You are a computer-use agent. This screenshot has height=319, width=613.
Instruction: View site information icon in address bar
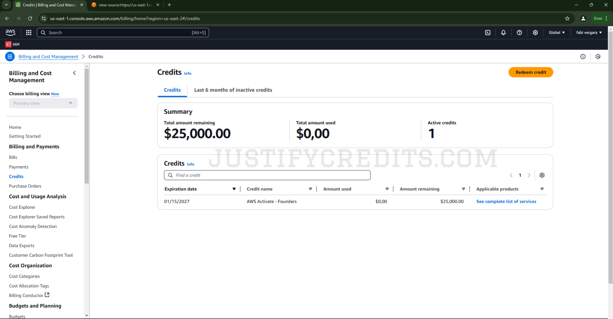click(44, 19)
